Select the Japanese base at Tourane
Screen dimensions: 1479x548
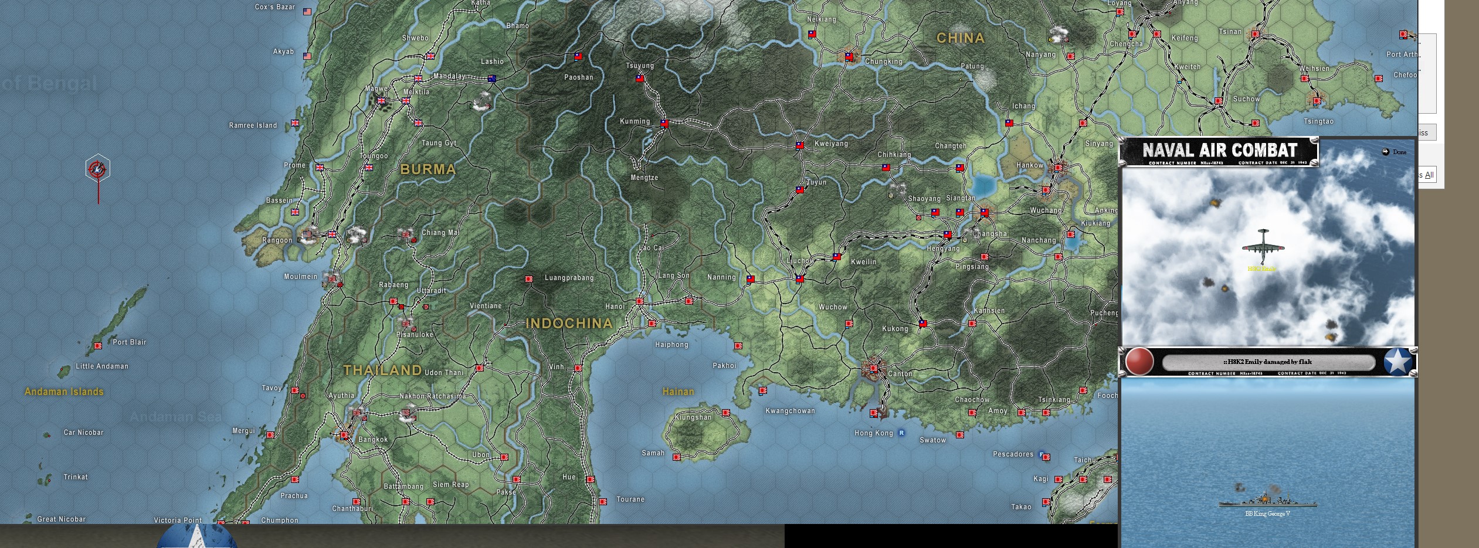(x=602, y=502)
